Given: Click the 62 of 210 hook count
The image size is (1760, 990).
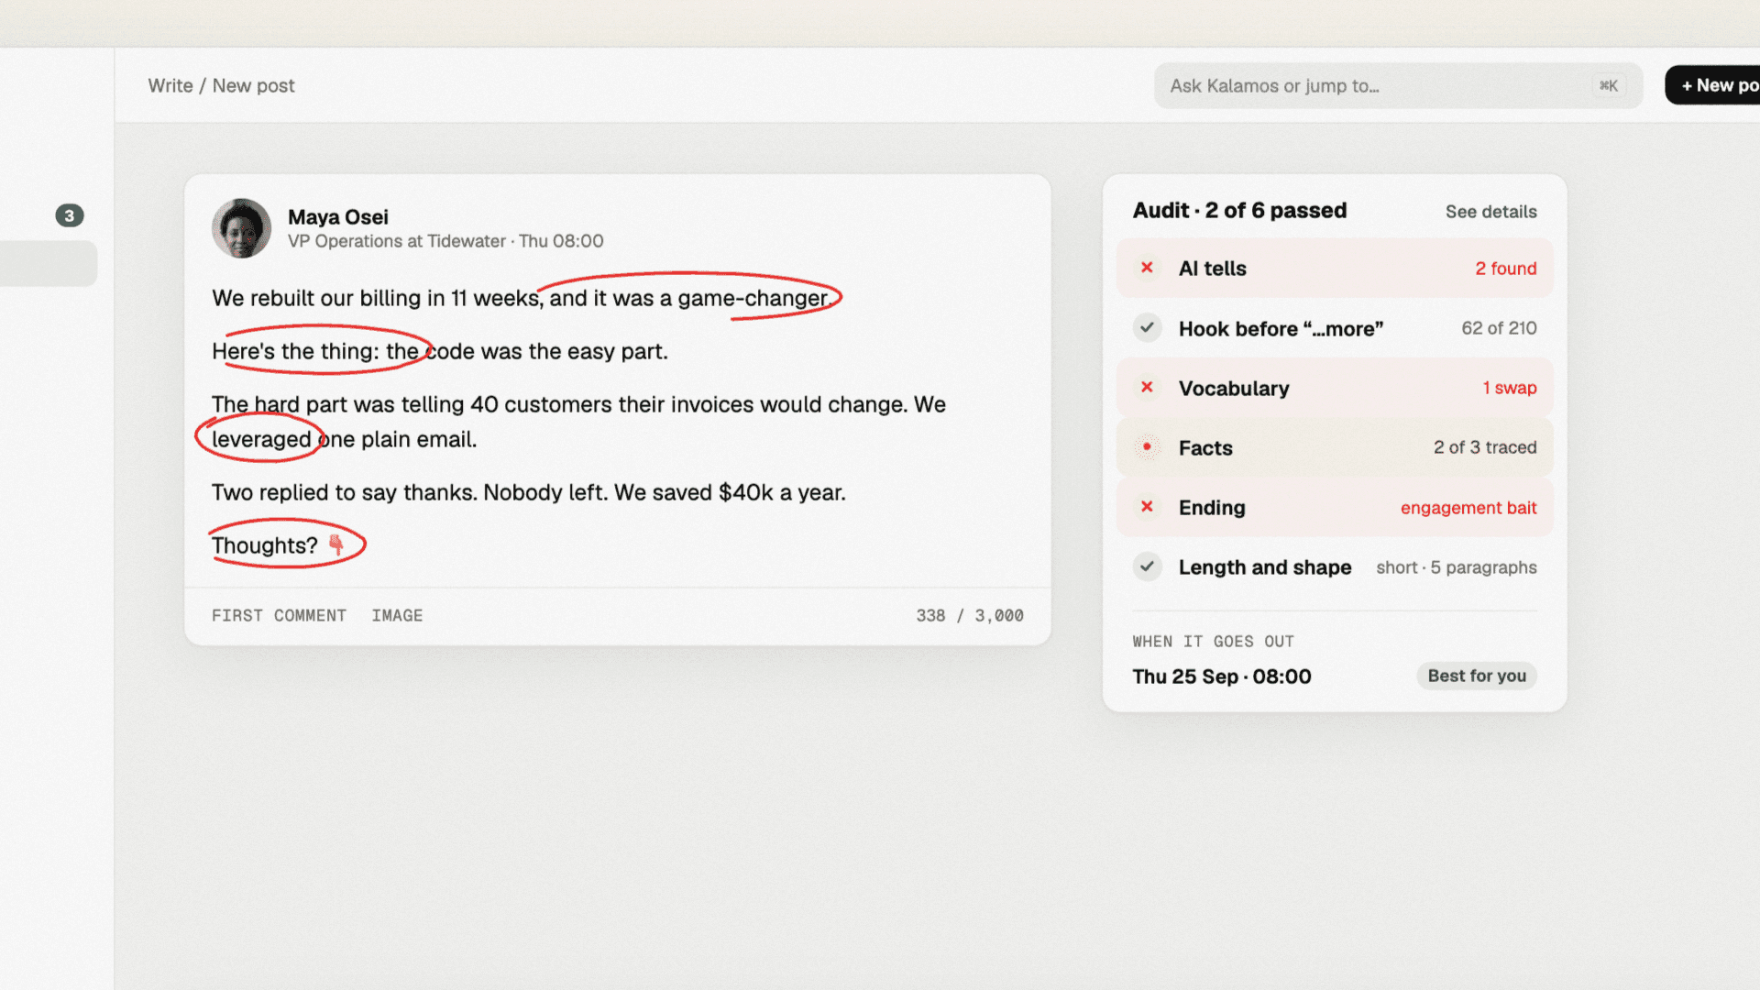Looking at the screenshot, I should click(1499, 328).
